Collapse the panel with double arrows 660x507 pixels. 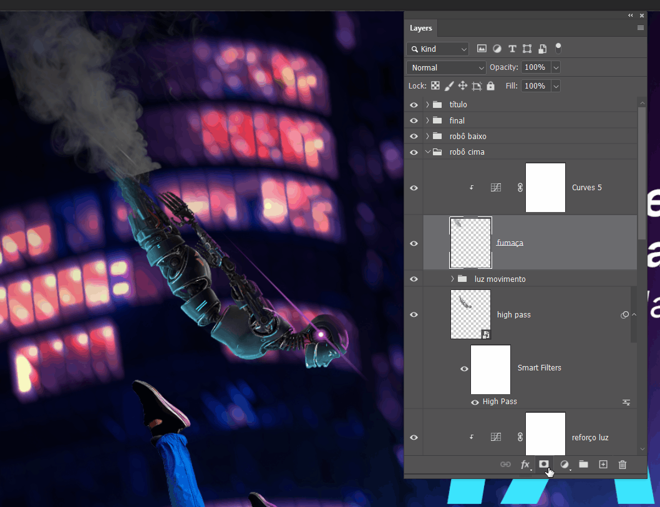coord(631,15)
